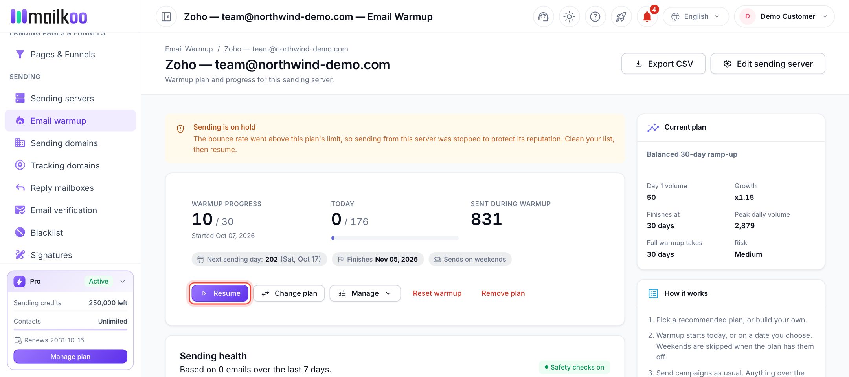
Task: Open the Blacklist page
Action: click(70, 232)
